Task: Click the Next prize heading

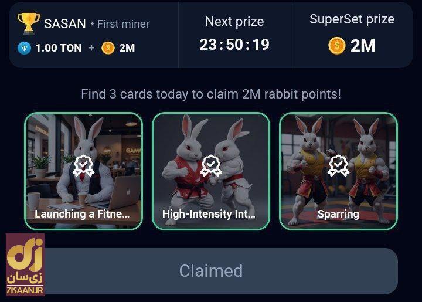Action: (234, 22)
